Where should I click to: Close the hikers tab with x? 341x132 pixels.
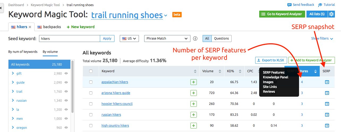[30, 27]
